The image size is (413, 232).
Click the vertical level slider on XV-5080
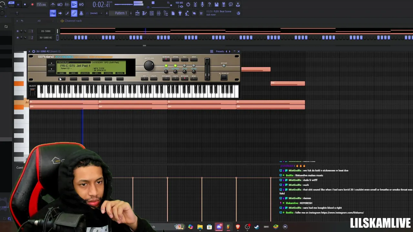click(x=207, y=68)
